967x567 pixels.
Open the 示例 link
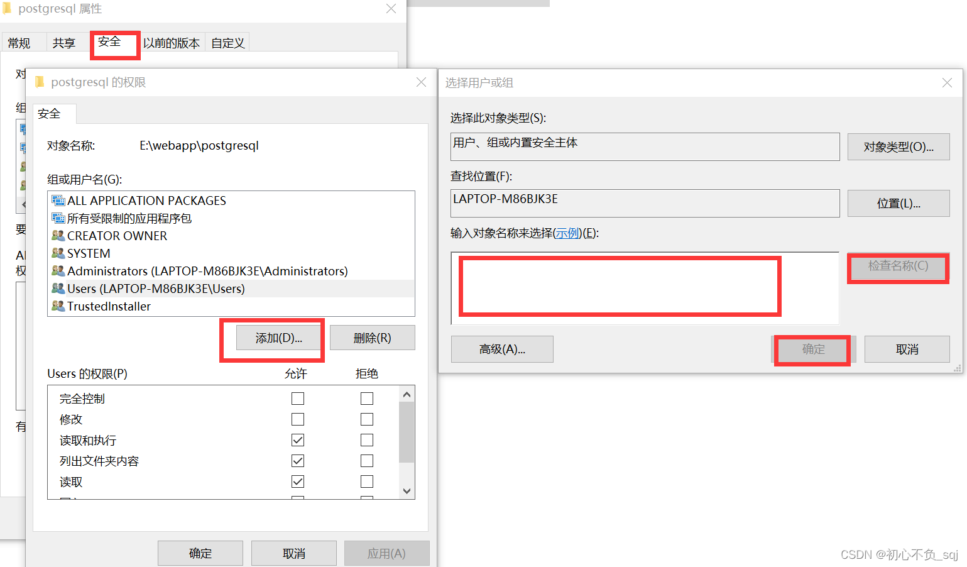[x=567, y=233]
